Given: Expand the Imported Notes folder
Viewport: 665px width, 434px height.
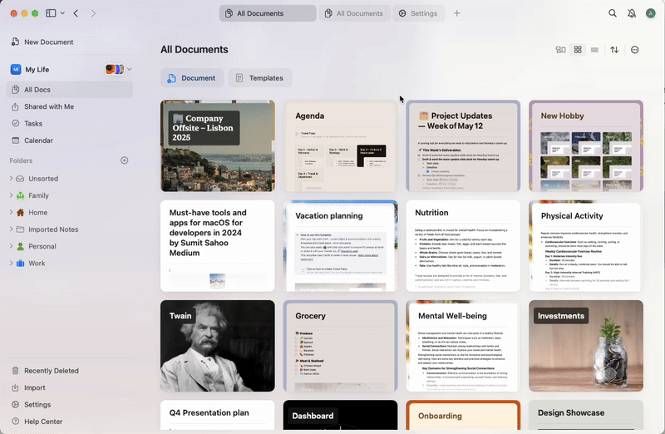Looking at the screenshot, I should pyautogui.click(x=11, y=229).
